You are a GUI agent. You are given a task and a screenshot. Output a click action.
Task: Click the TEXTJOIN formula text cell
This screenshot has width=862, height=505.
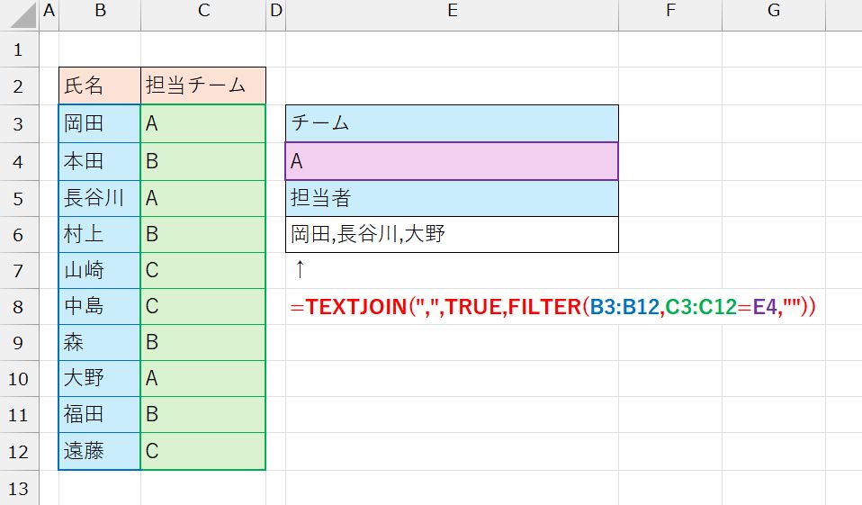(x=553, y=306)
